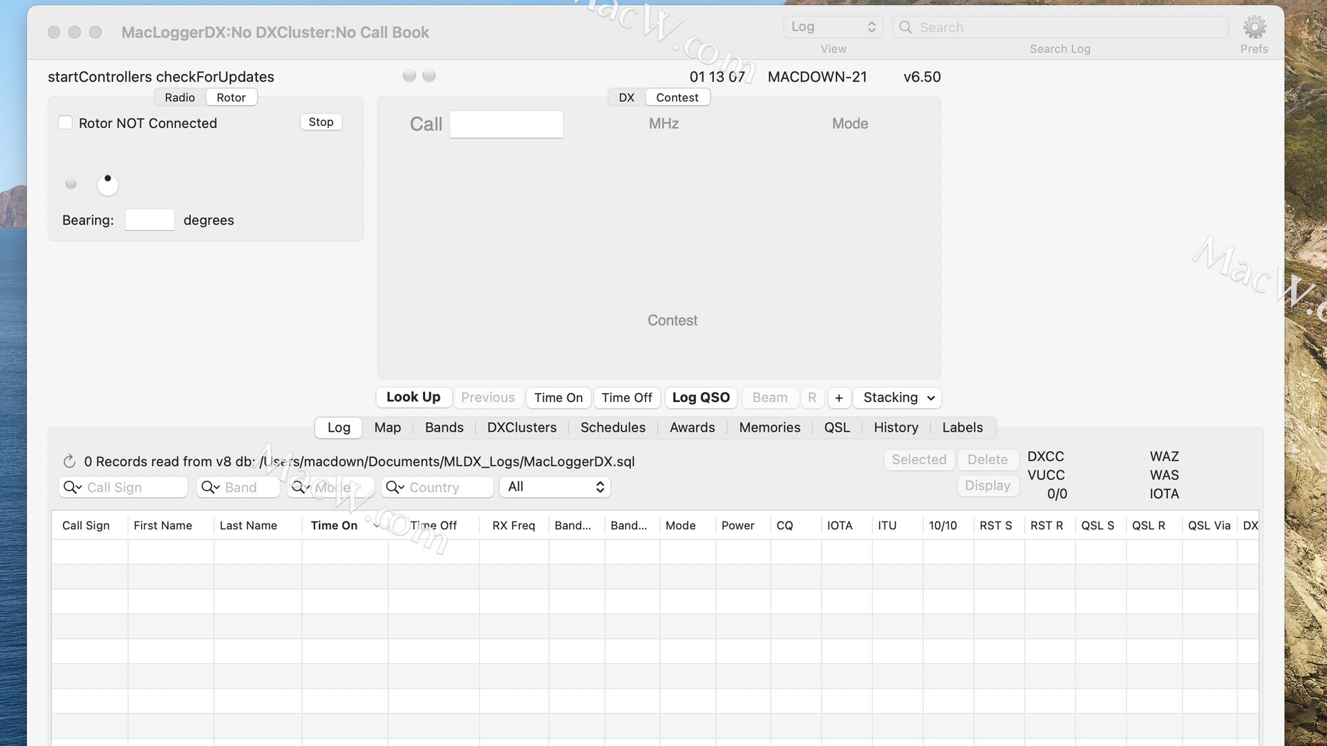Switch to the Radio tab
This screenshot has height=746, width=1327.
pyautogui.click(x=180, y=97)
